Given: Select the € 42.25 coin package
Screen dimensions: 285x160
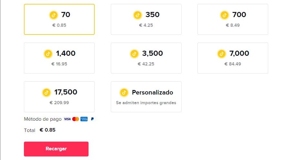Looking at the screenshot, I should [x=146, y=58].
